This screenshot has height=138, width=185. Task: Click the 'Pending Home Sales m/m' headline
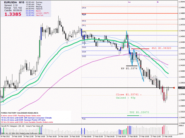(x=29, y=116)
